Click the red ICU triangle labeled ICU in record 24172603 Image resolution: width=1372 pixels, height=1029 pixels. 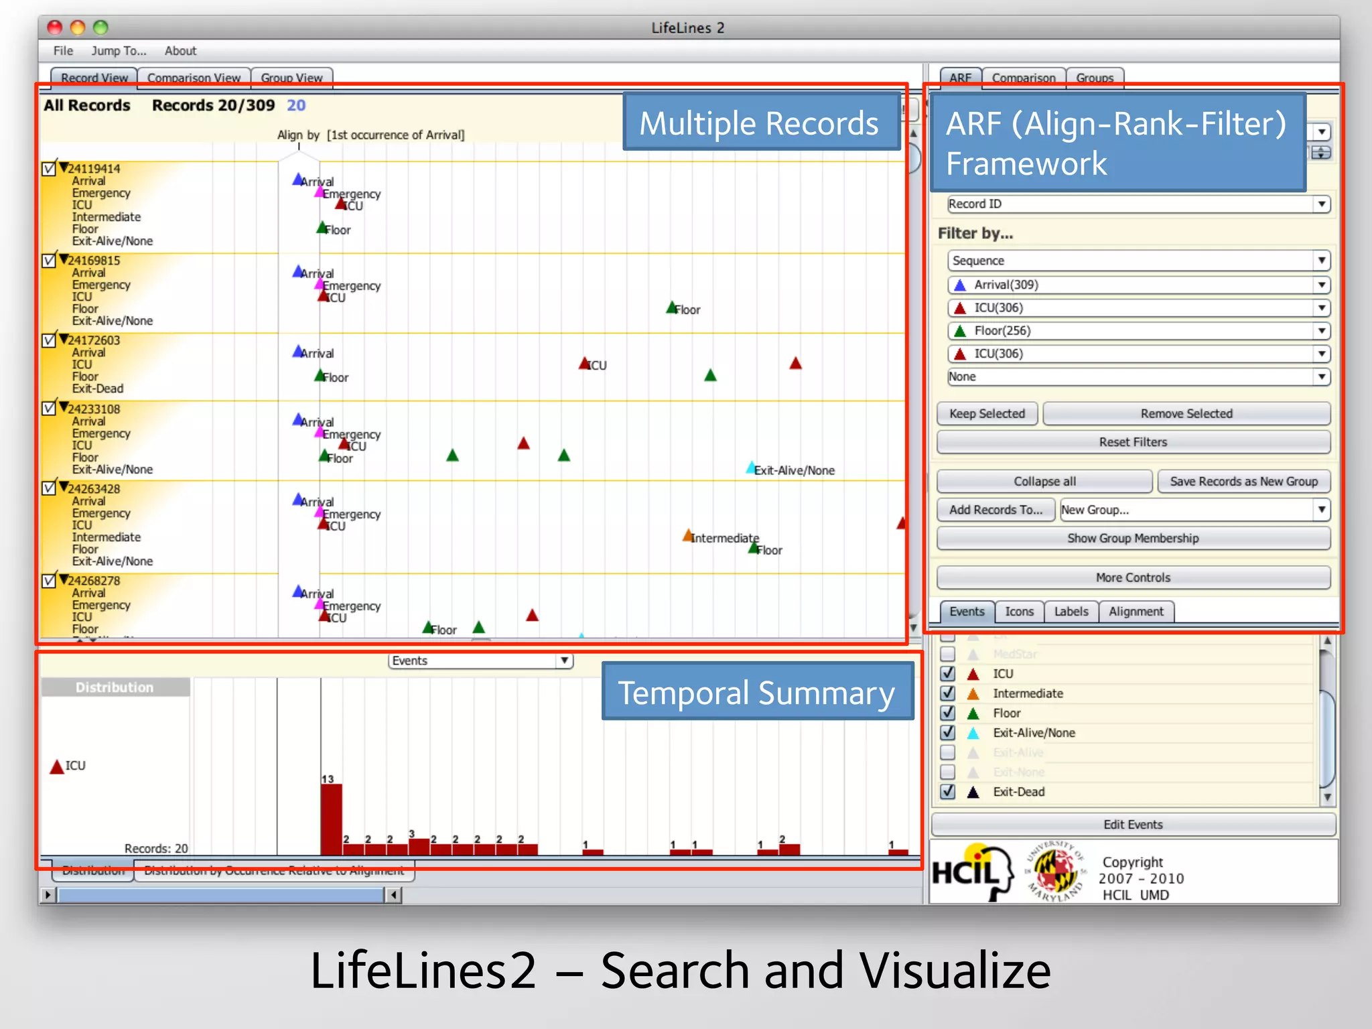point(584,363)
